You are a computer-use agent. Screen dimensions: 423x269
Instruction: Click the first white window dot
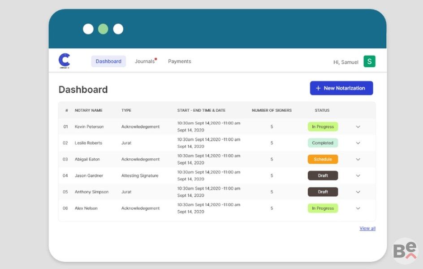click(88, 29)
